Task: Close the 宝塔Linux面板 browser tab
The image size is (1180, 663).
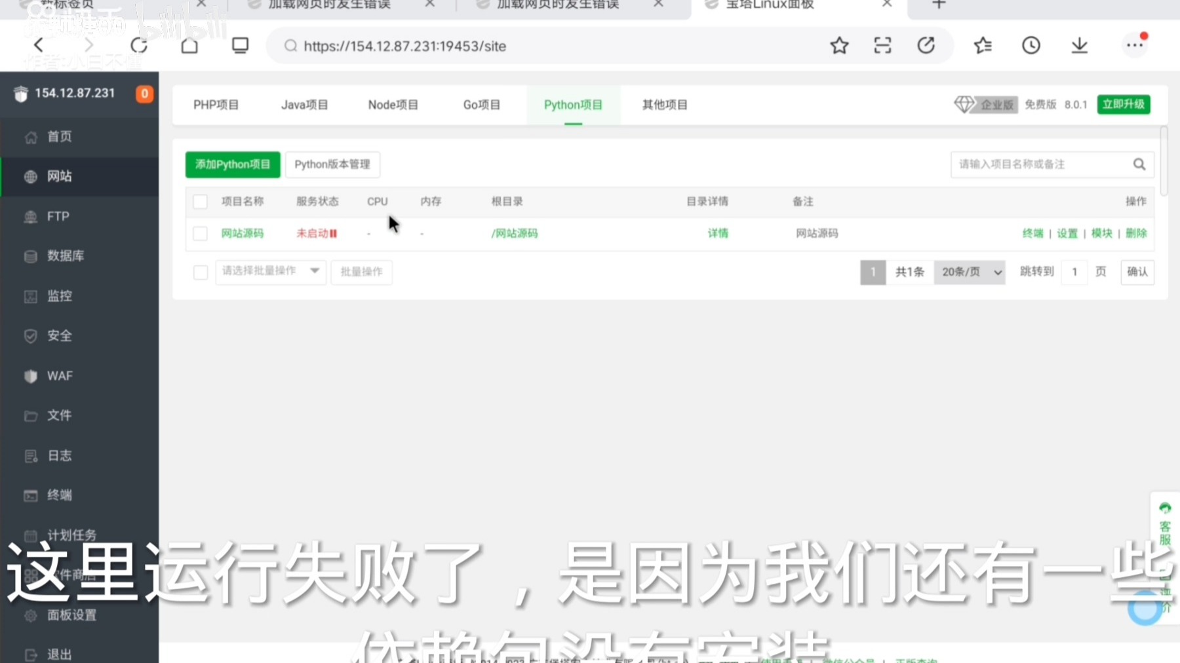Action: point(887,3)
